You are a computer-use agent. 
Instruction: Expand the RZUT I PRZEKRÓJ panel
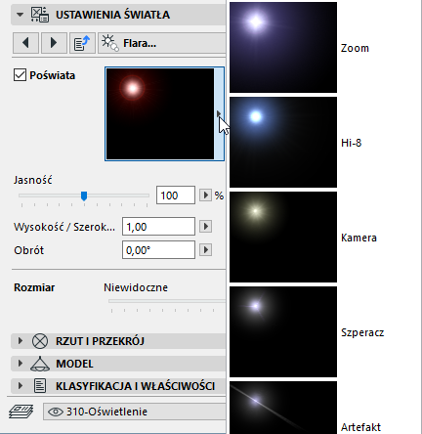[21, 341]
